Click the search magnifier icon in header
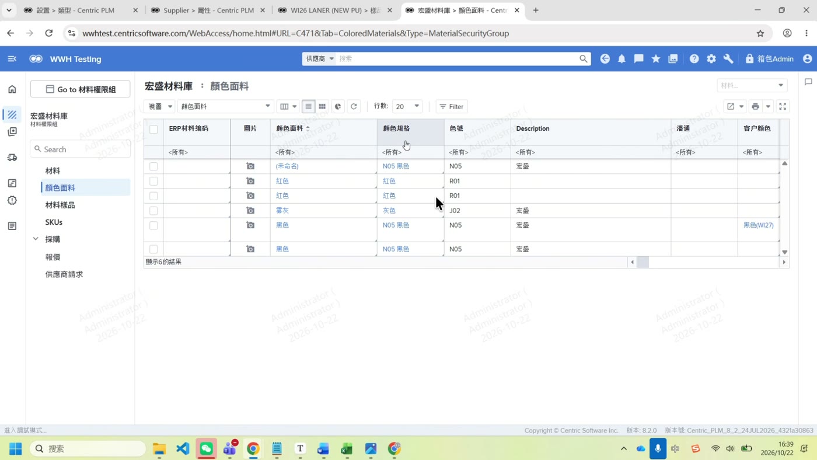 click(583, 59)
